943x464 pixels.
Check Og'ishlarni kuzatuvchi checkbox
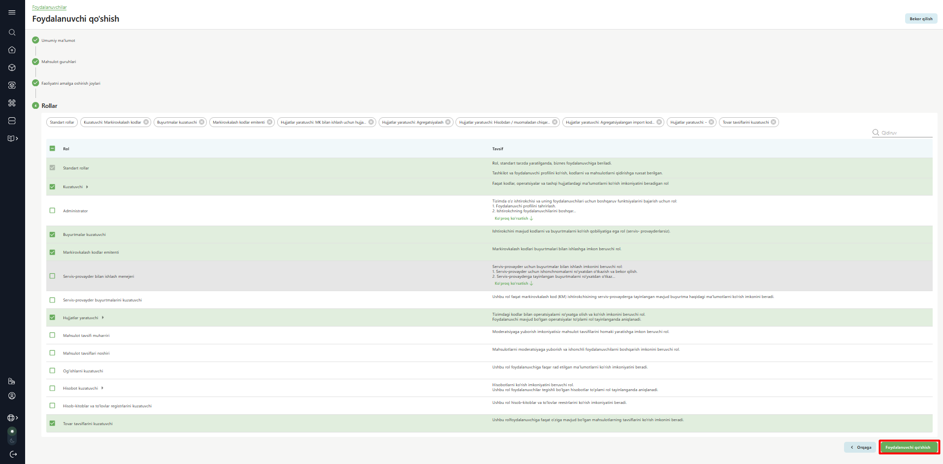pyautogui.click(x=52, y=370)
